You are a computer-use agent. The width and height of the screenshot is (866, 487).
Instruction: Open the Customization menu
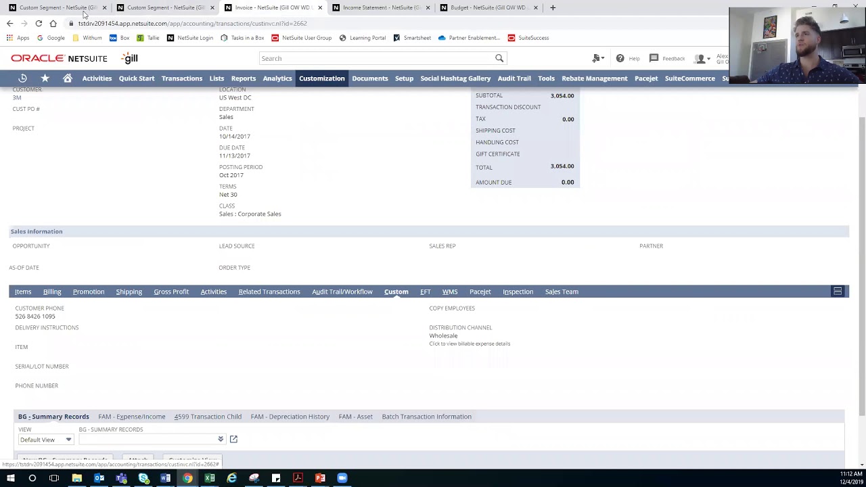coord(322,78)
